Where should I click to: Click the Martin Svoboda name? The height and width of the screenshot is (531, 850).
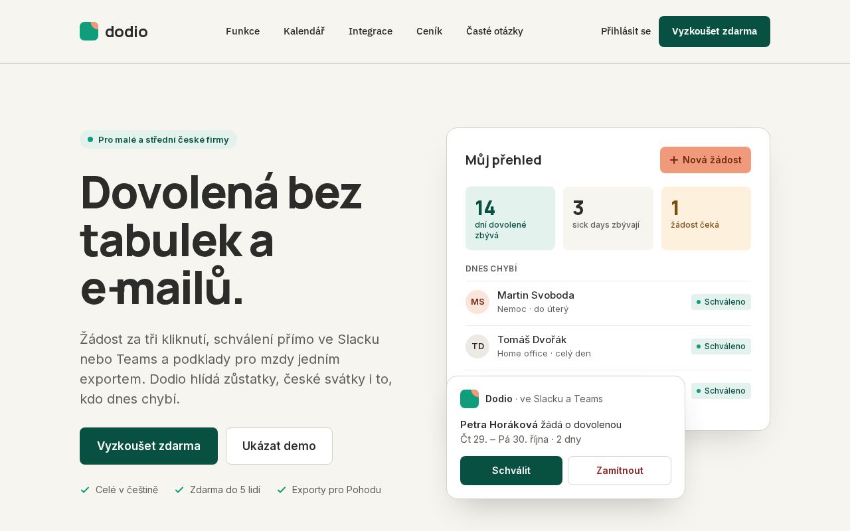pos(536,295)
